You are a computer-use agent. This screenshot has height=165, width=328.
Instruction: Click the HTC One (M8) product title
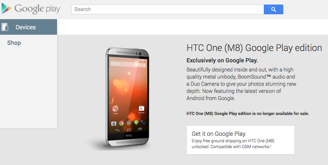click(254, 48)
